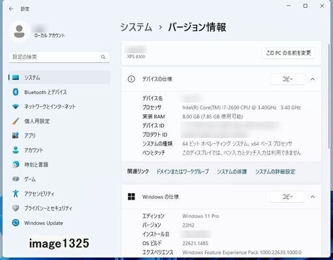The width and height of the screenshot is (333, 260).
Task: Click the vertical scrollbar on right
Action: coord(329,96)
